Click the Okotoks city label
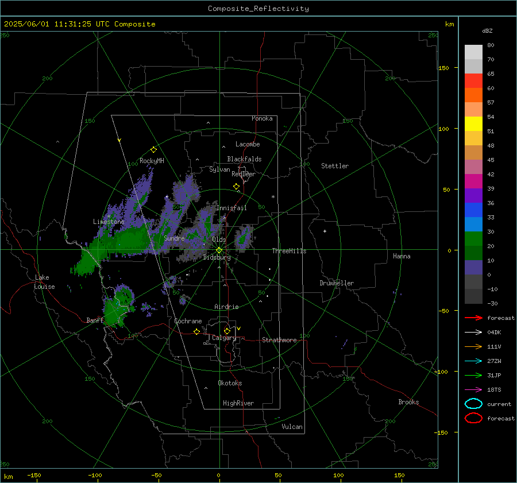The height and width of the screenshot is (483, 517). 230,383
